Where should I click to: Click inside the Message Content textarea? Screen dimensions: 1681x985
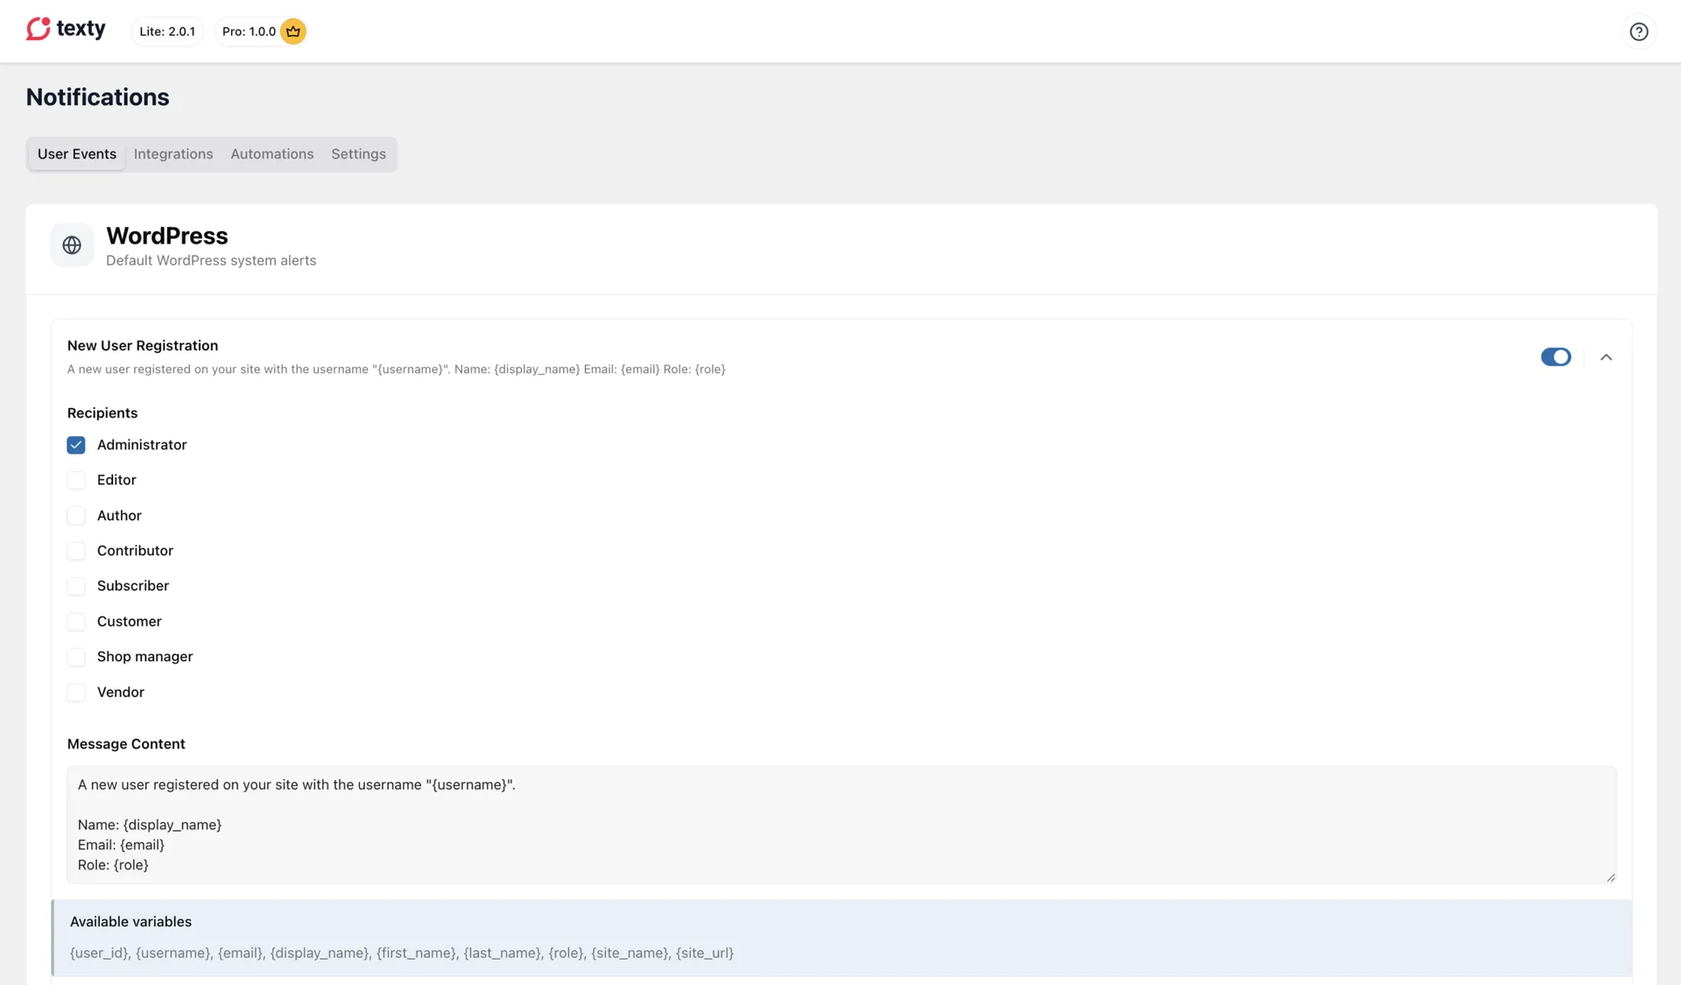tap(841, 825)
